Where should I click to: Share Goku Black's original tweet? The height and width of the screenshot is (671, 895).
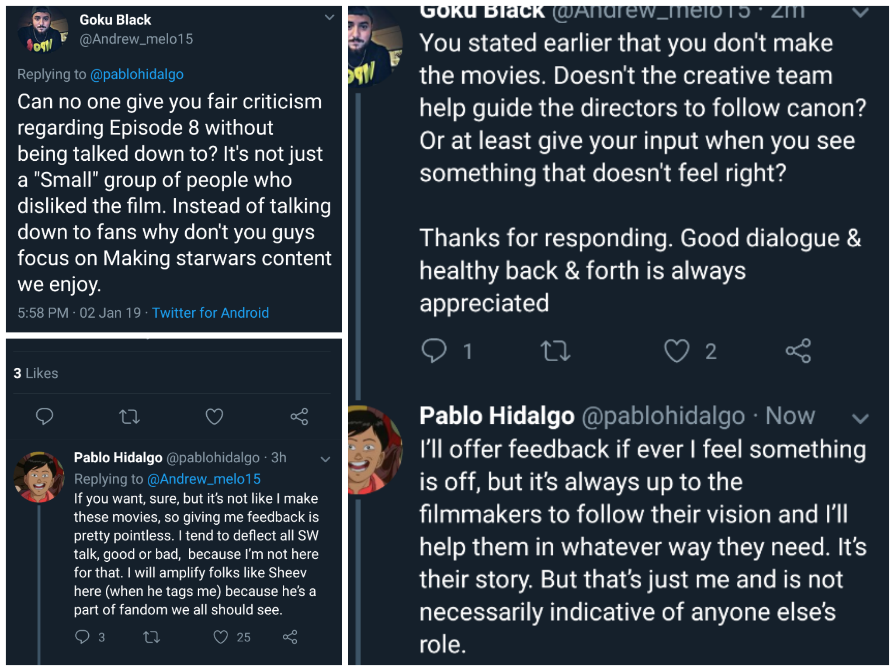tap(299, 416)
